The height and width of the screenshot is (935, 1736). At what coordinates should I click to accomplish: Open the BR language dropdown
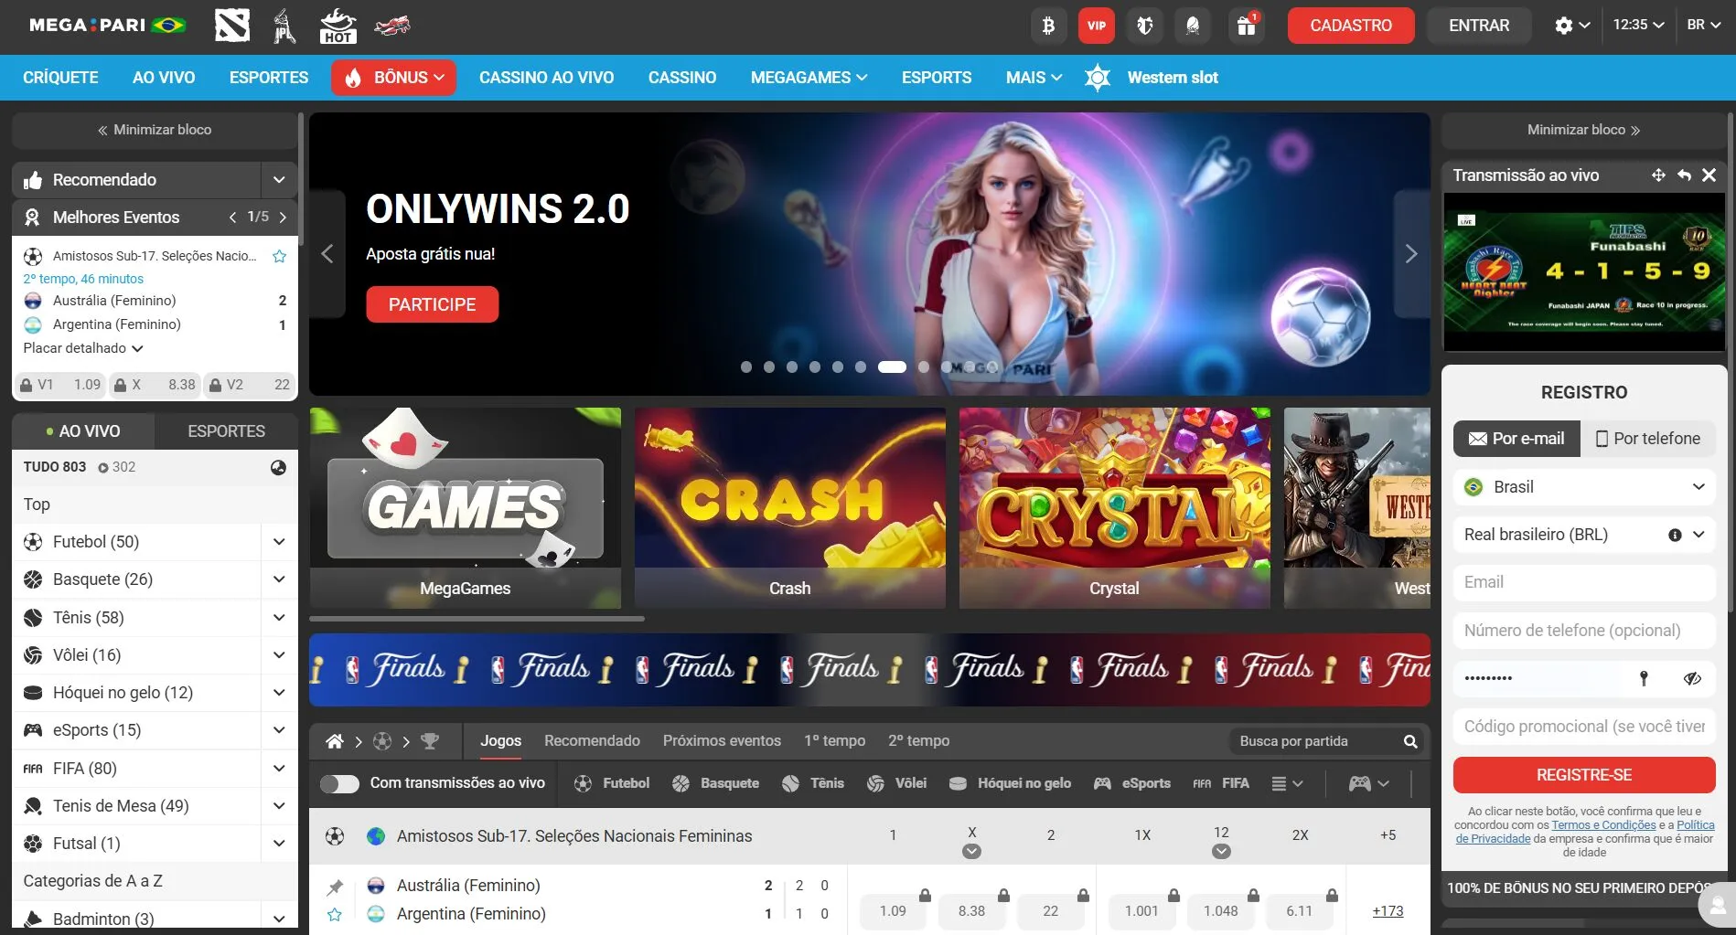1704,26
